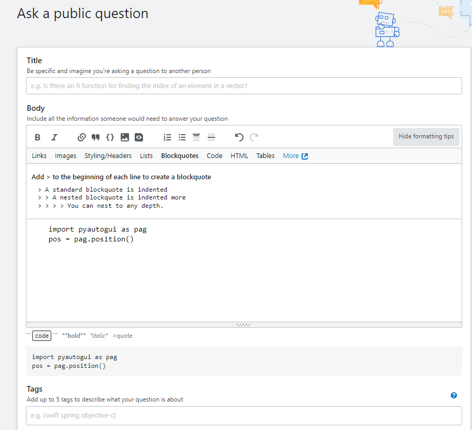
Task: Click Hide formatting tips button
Action: point(426,137)
